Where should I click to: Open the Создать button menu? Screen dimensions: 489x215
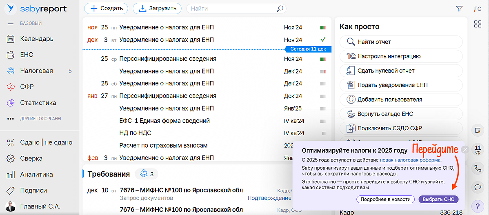[x=106, y=9]
